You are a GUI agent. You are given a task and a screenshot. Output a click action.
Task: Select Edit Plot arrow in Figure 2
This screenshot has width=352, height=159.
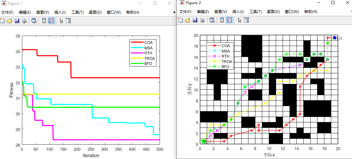coord(239,20)
